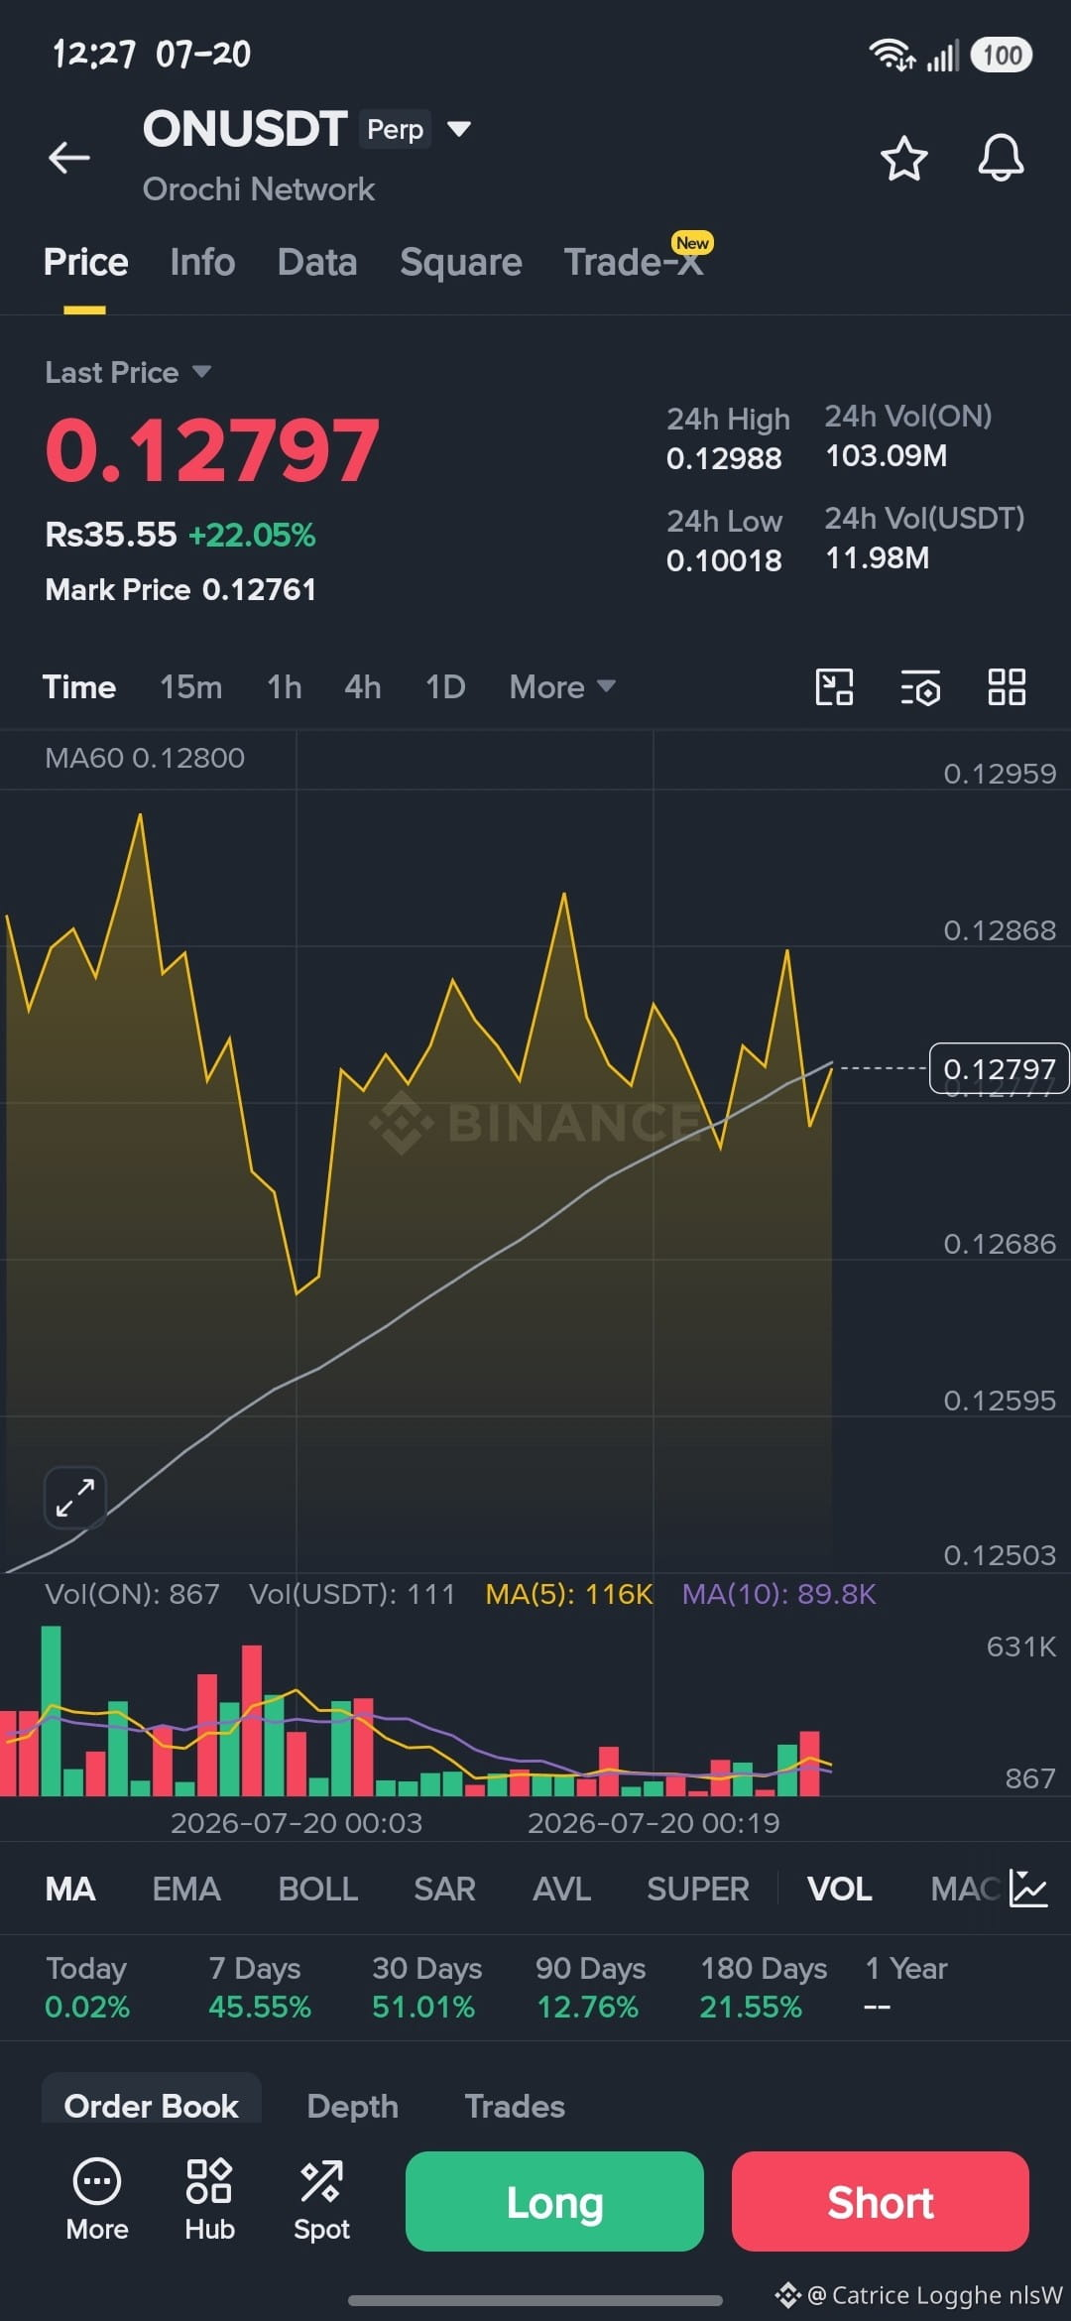Tap the Mark Price 0.12761 text
This screenshot has height=2321, width=1071.
pyautogui.click(x=180, y=589)
